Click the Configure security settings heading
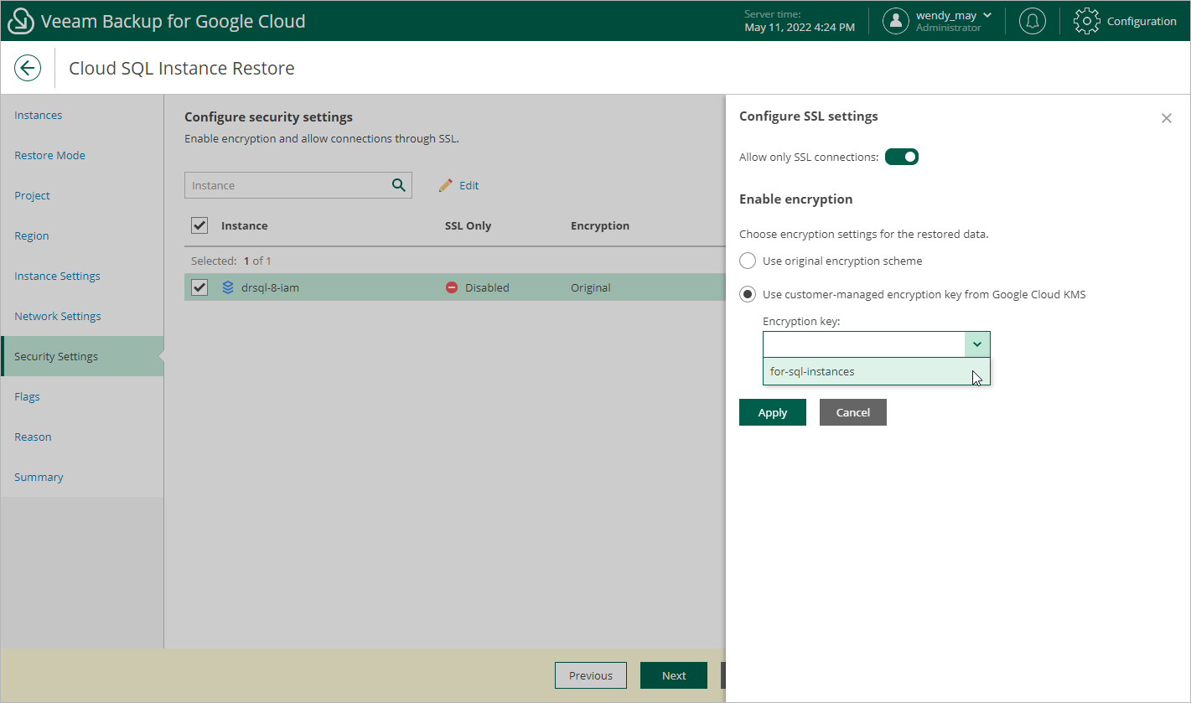This screenshot has width=1191, height=703. point(268,116)
